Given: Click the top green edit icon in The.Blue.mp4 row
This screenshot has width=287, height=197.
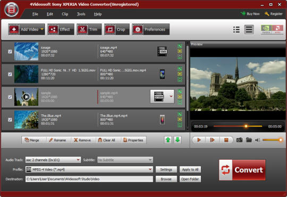Looking at the screenshot, I should [x=180, y=114].
